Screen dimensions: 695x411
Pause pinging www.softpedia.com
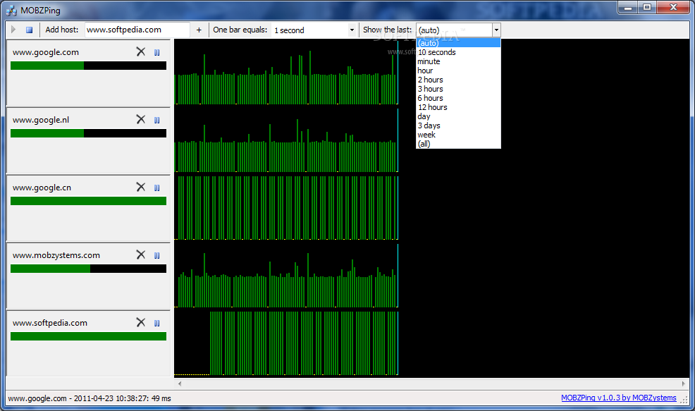click(x=157, y=323)
